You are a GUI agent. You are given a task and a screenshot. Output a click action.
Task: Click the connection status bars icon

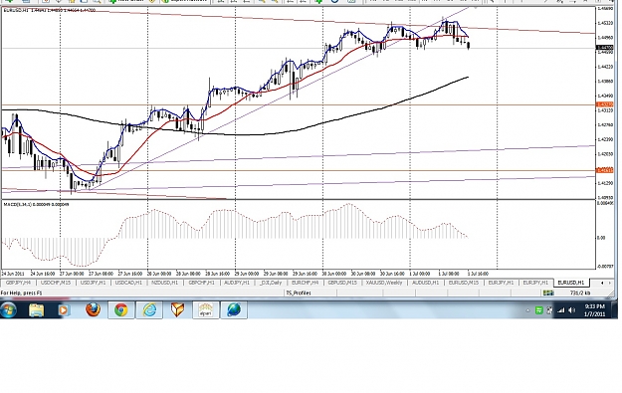click(548, 293)
